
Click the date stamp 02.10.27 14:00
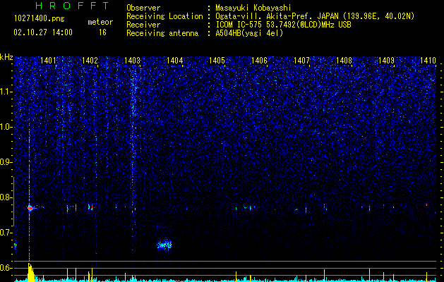(43, 32)
